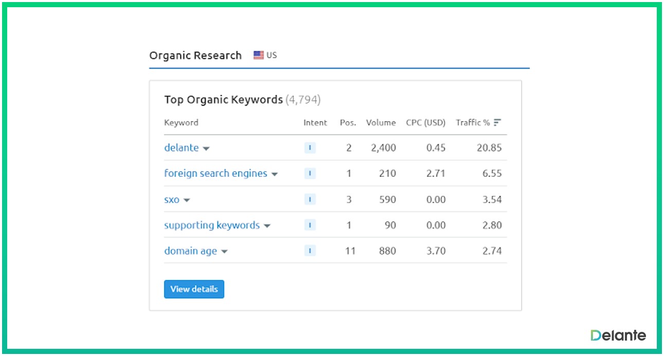Click the 2,400 volume value

384,148
